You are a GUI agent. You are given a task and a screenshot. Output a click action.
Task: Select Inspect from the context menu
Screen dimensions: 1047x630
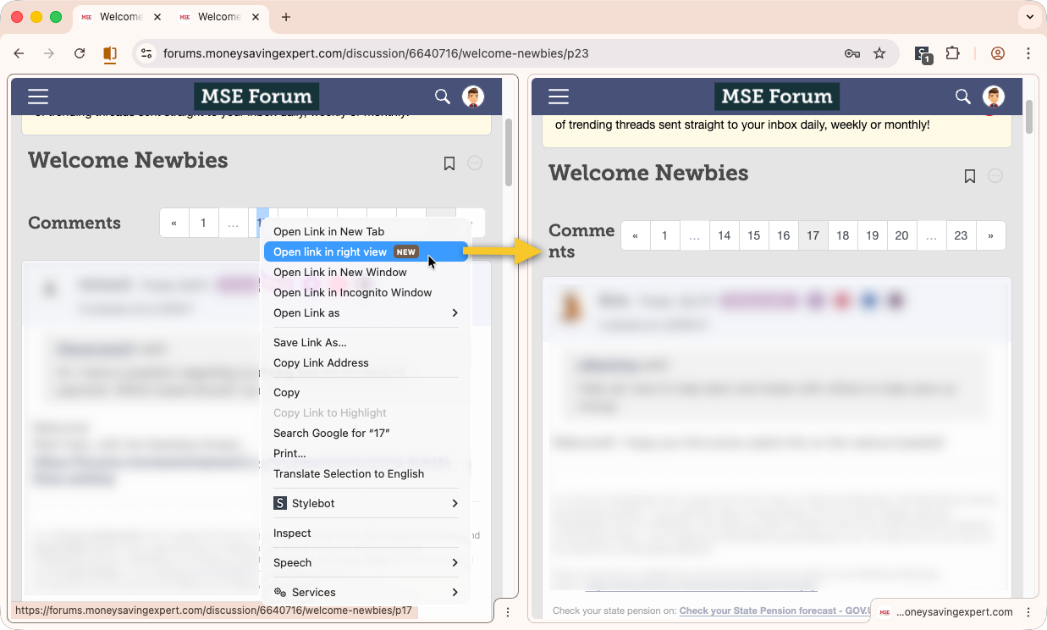click(x=292, y=533)
